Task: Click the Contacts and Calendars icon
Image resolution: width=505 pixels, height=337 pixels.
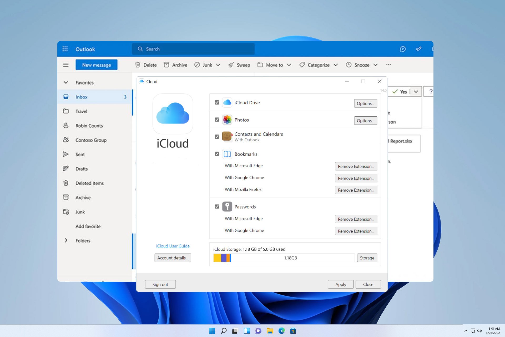Action: pos(227,136)
